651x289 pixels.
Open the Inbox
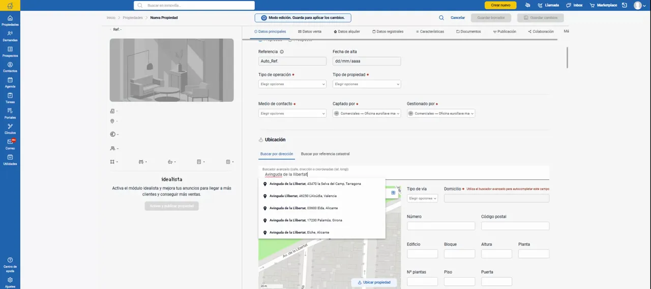[575, 5]
